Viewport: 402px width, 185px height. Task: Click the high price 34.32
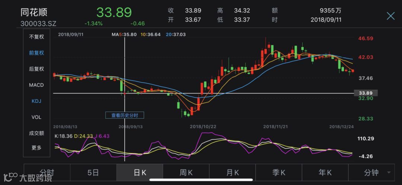pyautogui.click(x=242, y=11)
